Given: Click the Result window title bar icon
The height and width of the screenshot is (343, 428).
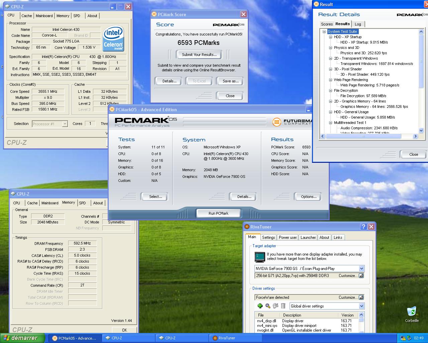Looking at the screenshot, I should 316,4.
